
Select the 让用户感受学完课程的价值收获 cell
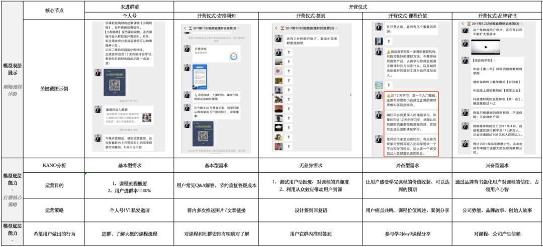(x=407, y=185)
